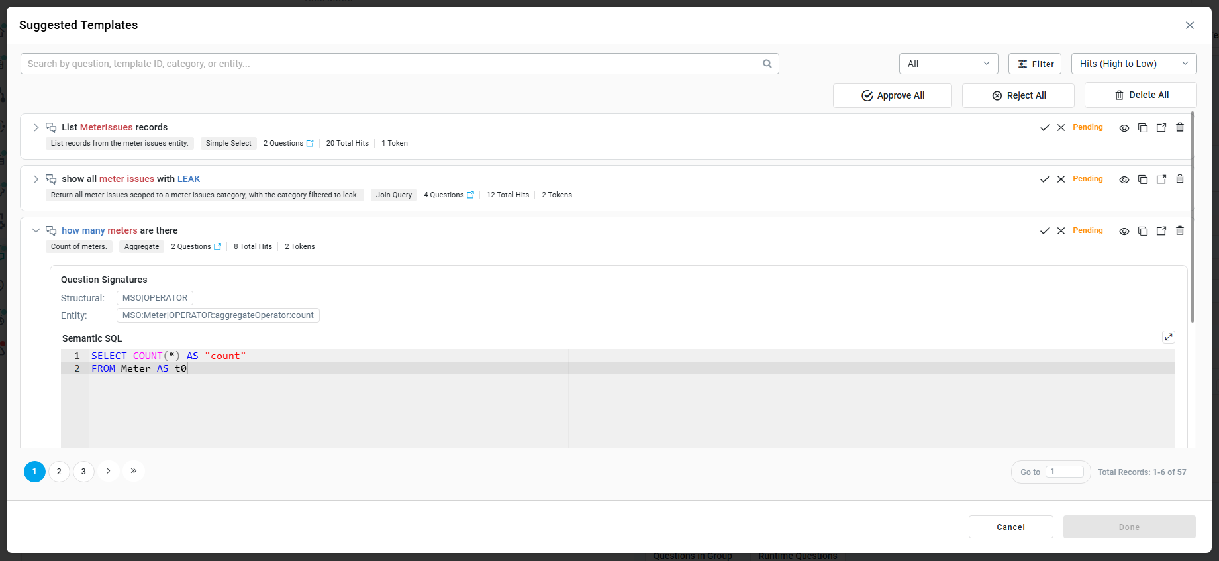Go to next page arrow
Viewport: 1219px width, 561px height.
click(x=109, y=471)
